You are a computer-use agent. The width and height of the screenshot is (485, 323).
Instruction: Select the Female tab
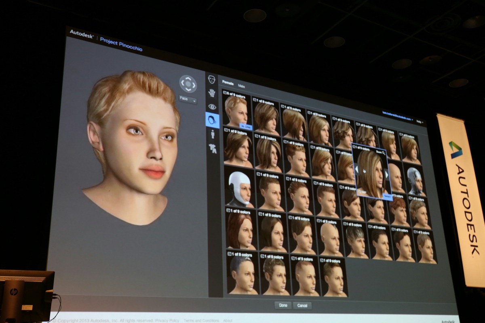228,83
